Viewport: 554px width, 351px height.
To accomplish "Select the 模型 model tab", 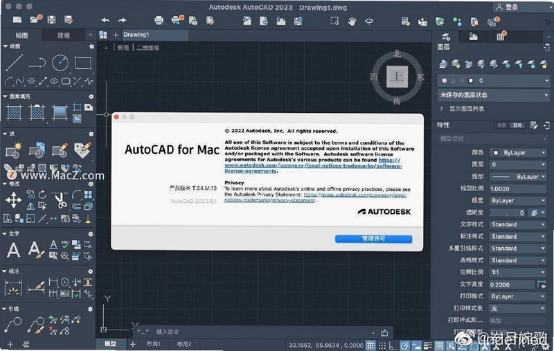I will (110, 344).
